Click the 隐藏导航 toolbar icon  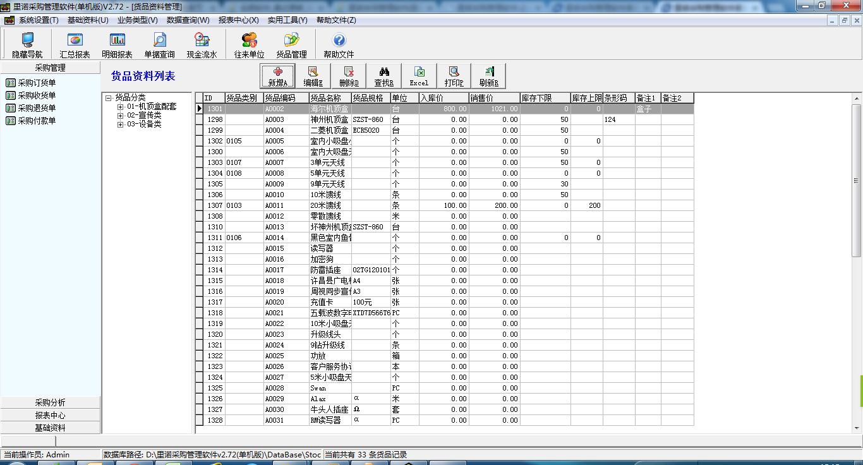[x=27, y=45]
